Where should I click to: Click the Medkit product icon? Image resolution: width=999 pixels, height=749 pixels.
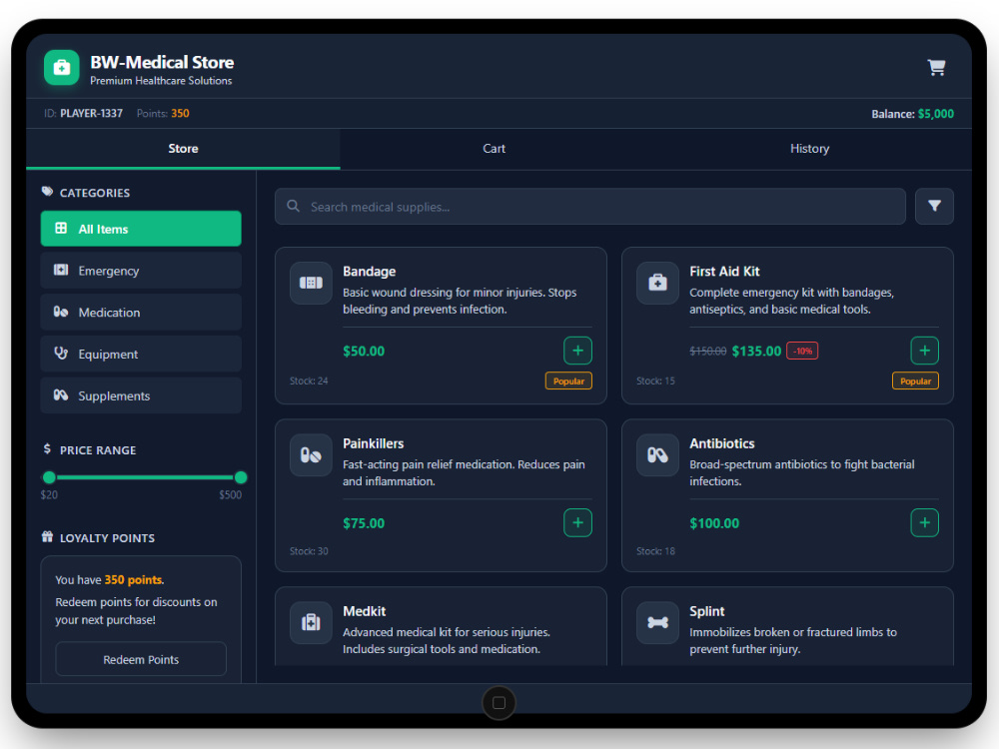click(x=311, y=622)
